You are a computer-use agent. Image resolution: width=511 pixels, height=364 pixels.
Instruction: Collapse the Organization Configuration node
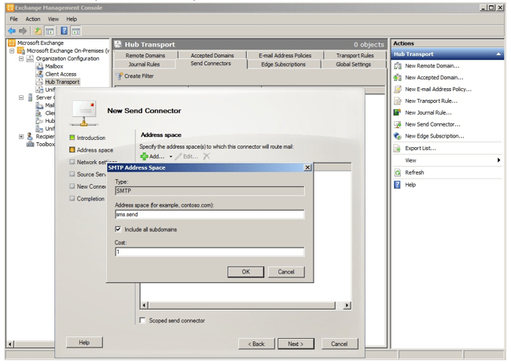(x=21, y=59)
